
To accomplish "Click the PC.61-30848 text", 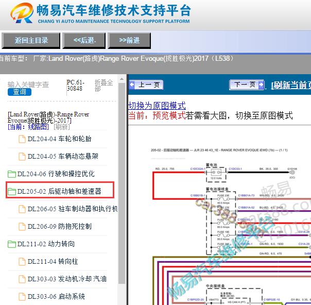I will [75, 86].
